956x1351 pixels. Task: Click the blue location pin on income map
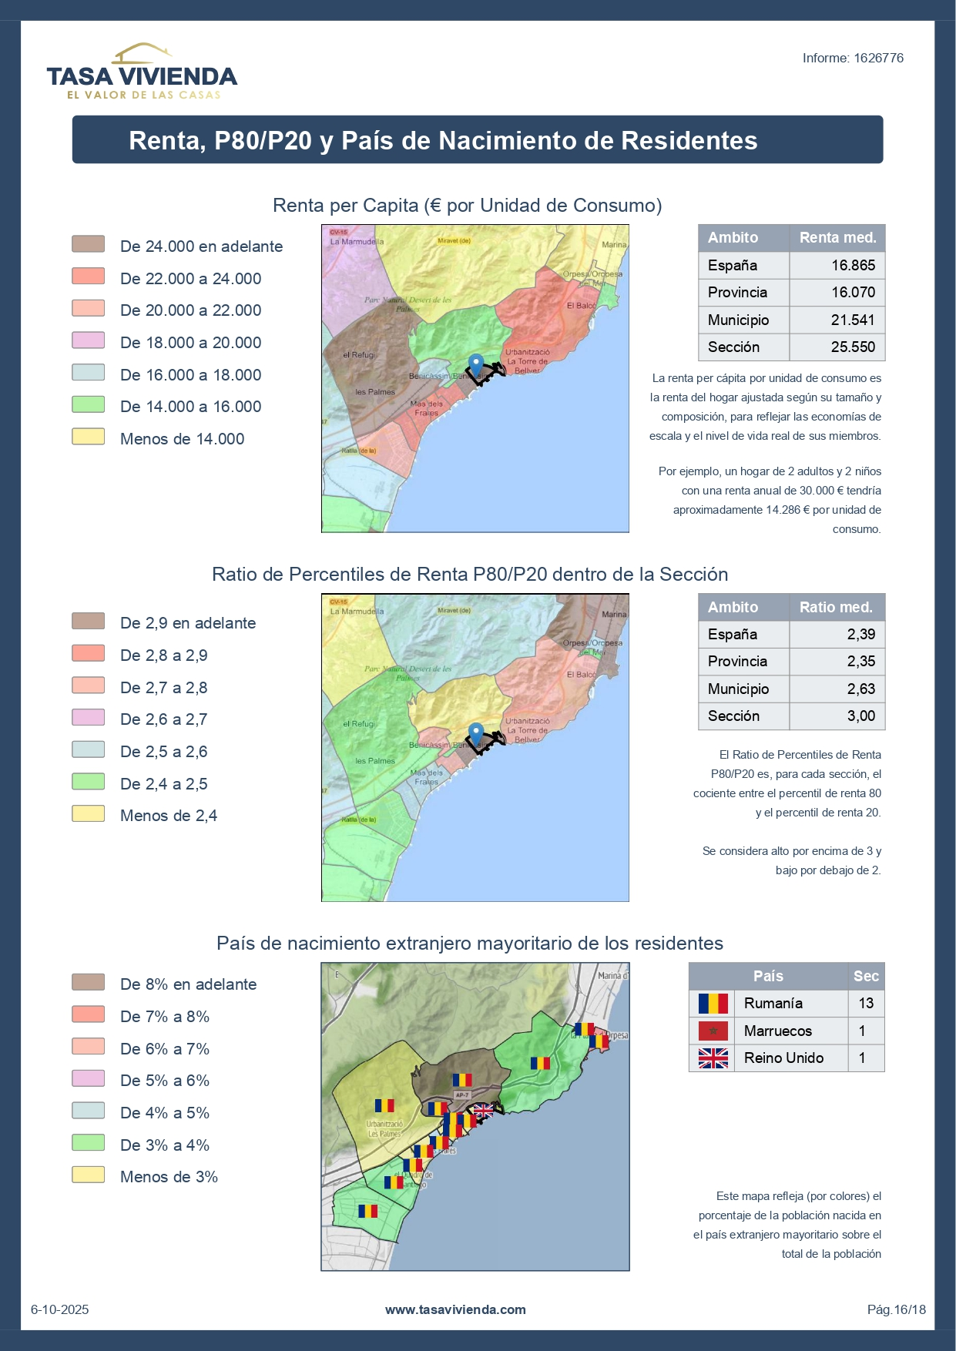476,364
